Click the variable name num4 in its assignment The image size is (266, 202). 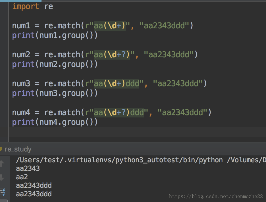(21, 113)
